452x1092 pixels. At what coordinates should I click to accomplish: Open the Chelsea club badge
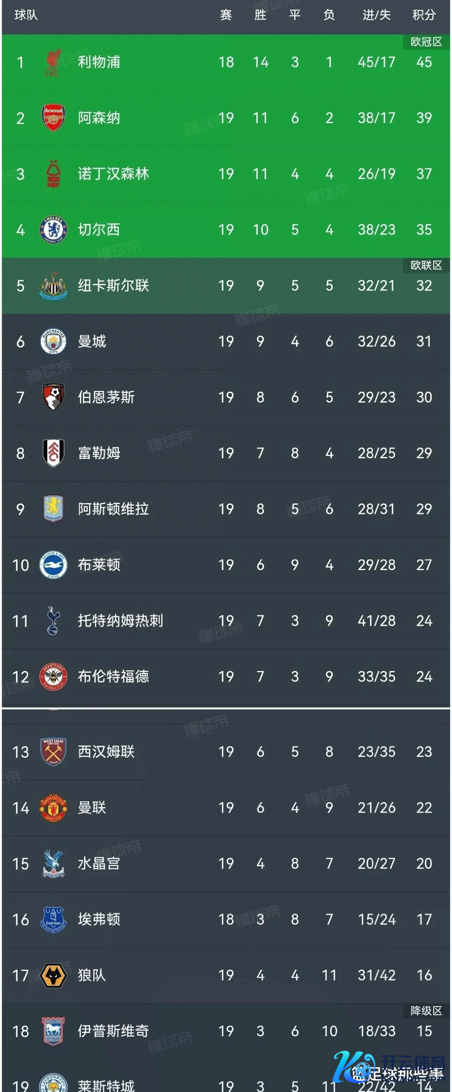pyautogui.click(x=54, y=230)
